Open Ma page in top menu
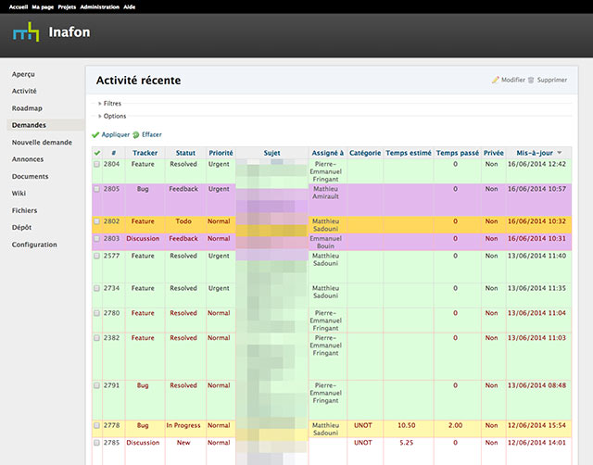This screenshot has height=465, width=593. point(43,6)
